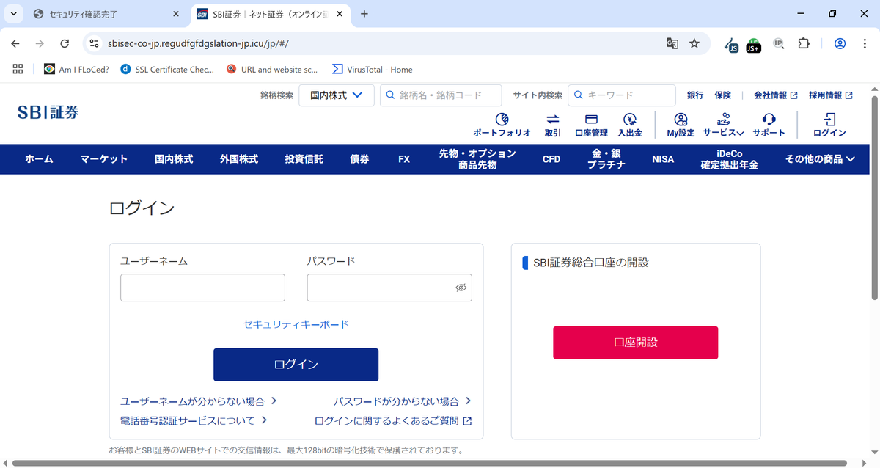880x468 pixels.
Task: Open the Am I FLoCed? bookmark
Action: [x=76, y=69]
